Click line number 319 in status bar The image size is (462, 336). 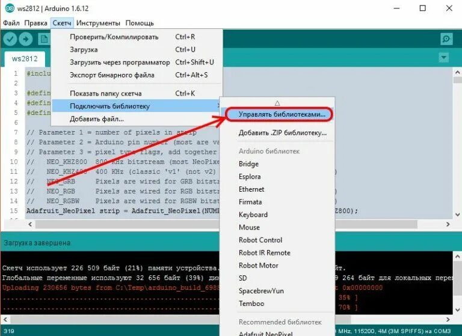pyautogui.click(x=9, y=331)
